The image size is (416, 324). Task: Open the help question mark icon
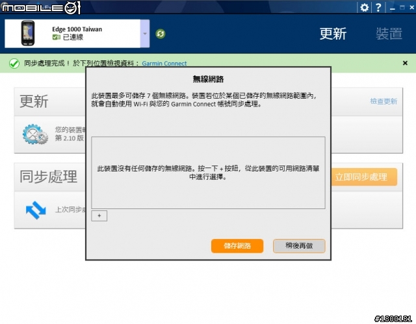pyautogui.click(x=378, y=7)
